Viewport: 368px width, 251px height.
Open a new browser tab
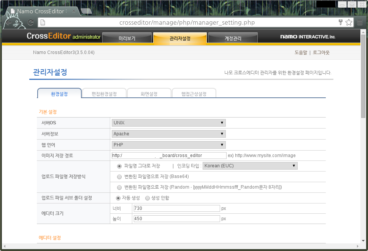(x=86, y=11)
